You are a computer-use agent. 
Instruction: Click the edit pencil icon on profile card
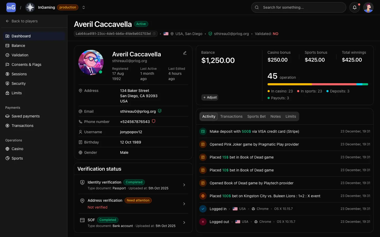point(185,53)
